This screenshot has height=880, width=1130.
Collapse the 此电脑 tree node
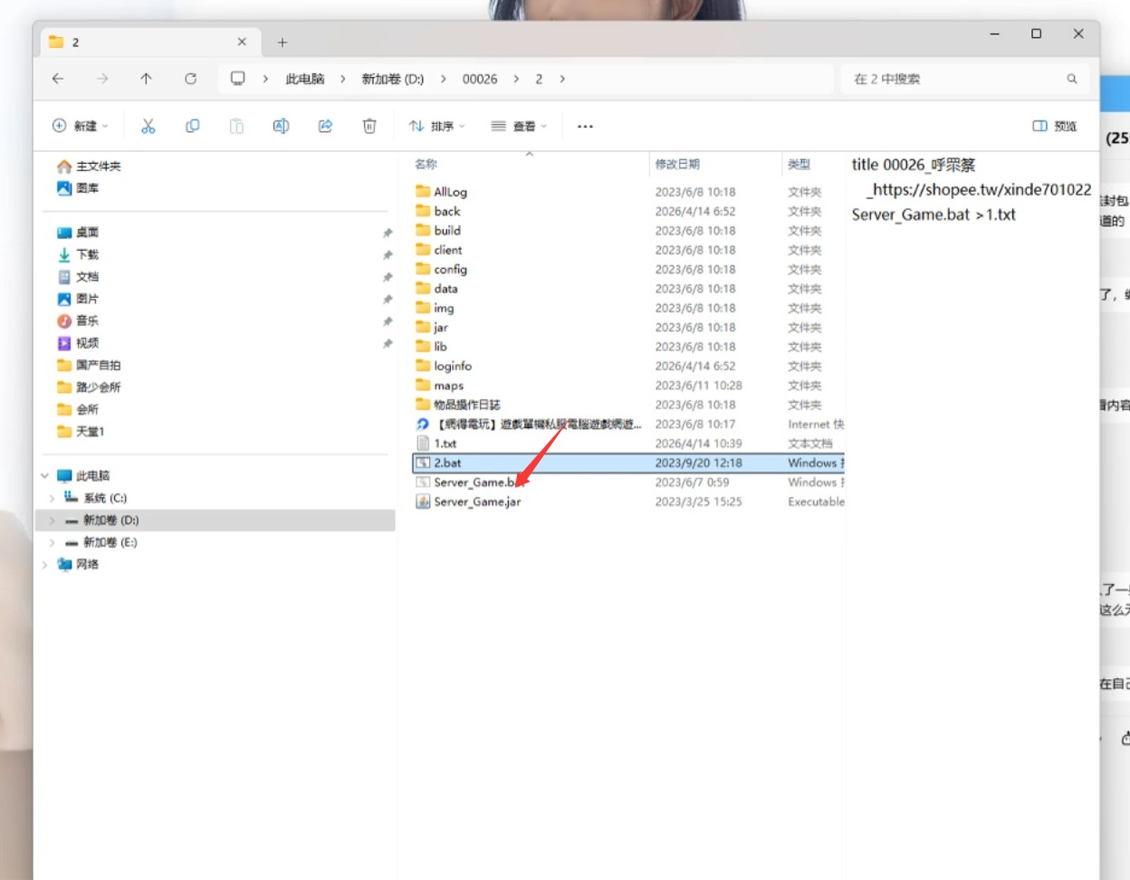click(x=44, y=475)
